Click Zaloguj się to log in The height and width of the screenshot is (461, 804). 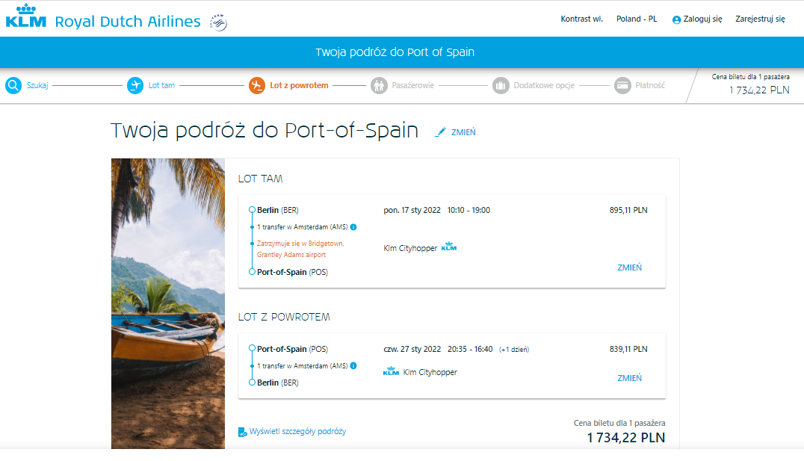point(697,19)
